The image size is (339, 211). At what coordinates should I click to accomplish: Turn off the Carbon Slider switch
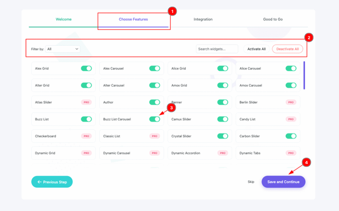pos(291,136)
